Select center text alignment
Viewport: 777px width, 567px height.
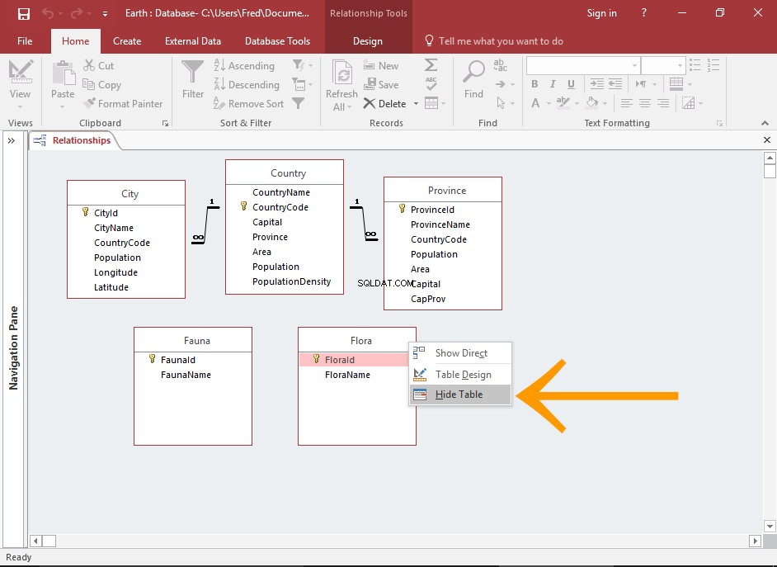(x=645, y=103)
